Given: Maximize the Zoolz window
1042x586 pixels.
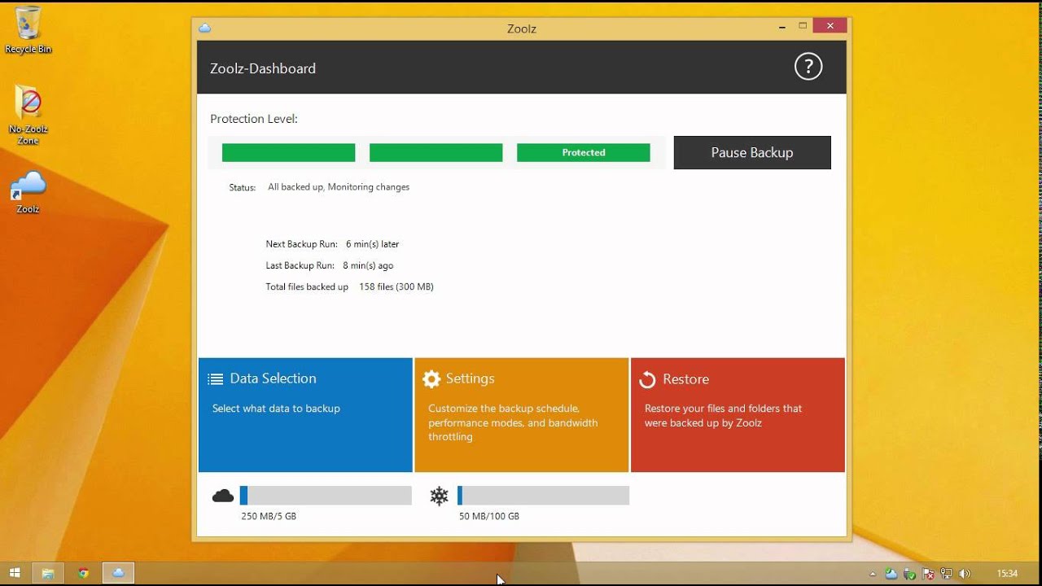Looking at the screenshot, I should tap(803, 26).
